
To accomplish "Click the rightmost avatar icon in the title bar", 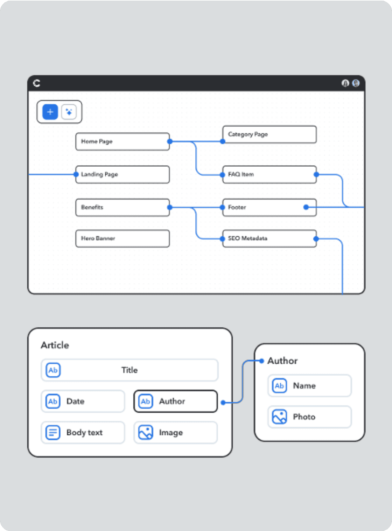I will (x=356, y=83).
